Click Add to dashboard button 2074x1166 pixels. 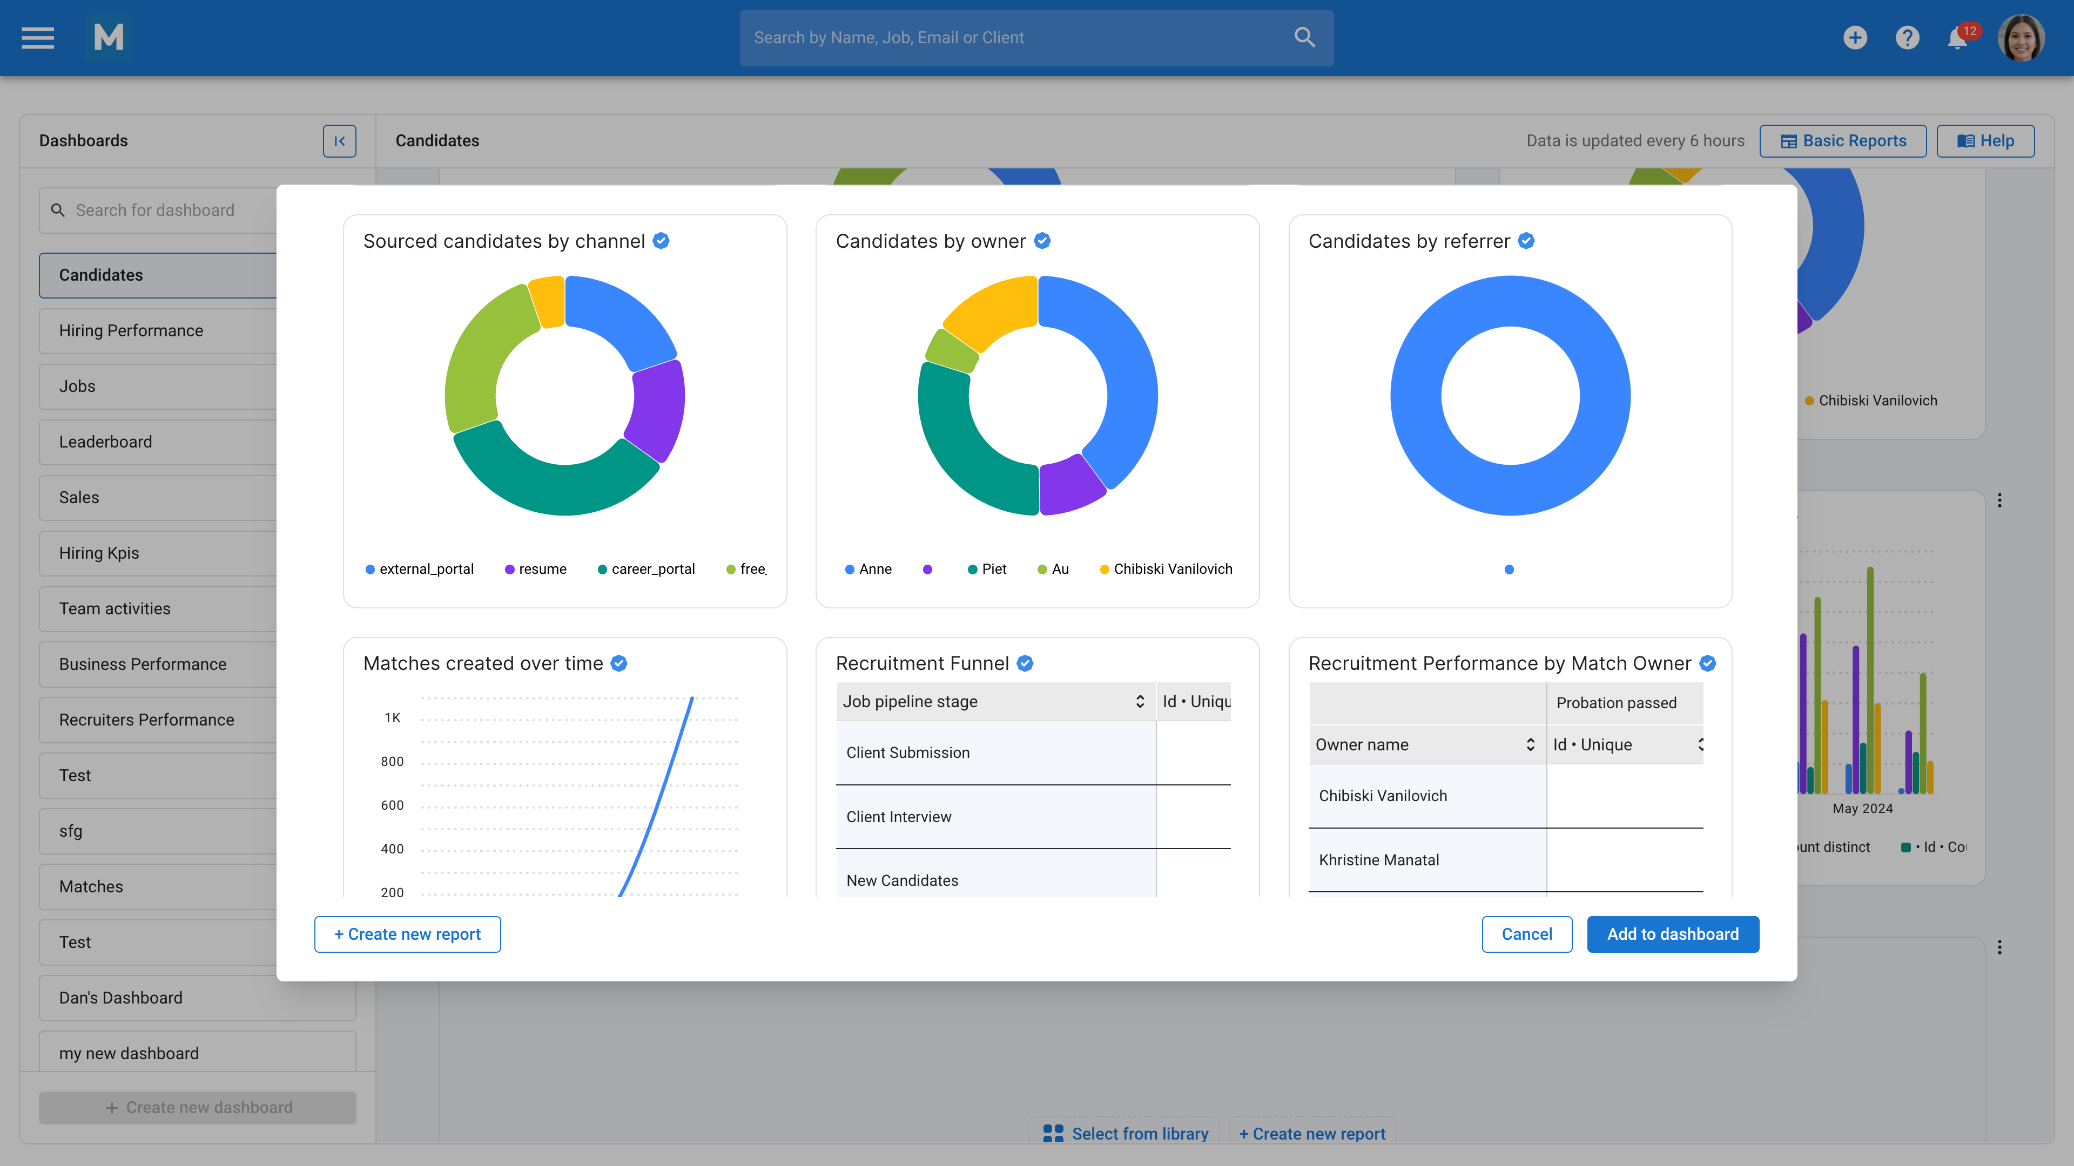point(1672,933)
